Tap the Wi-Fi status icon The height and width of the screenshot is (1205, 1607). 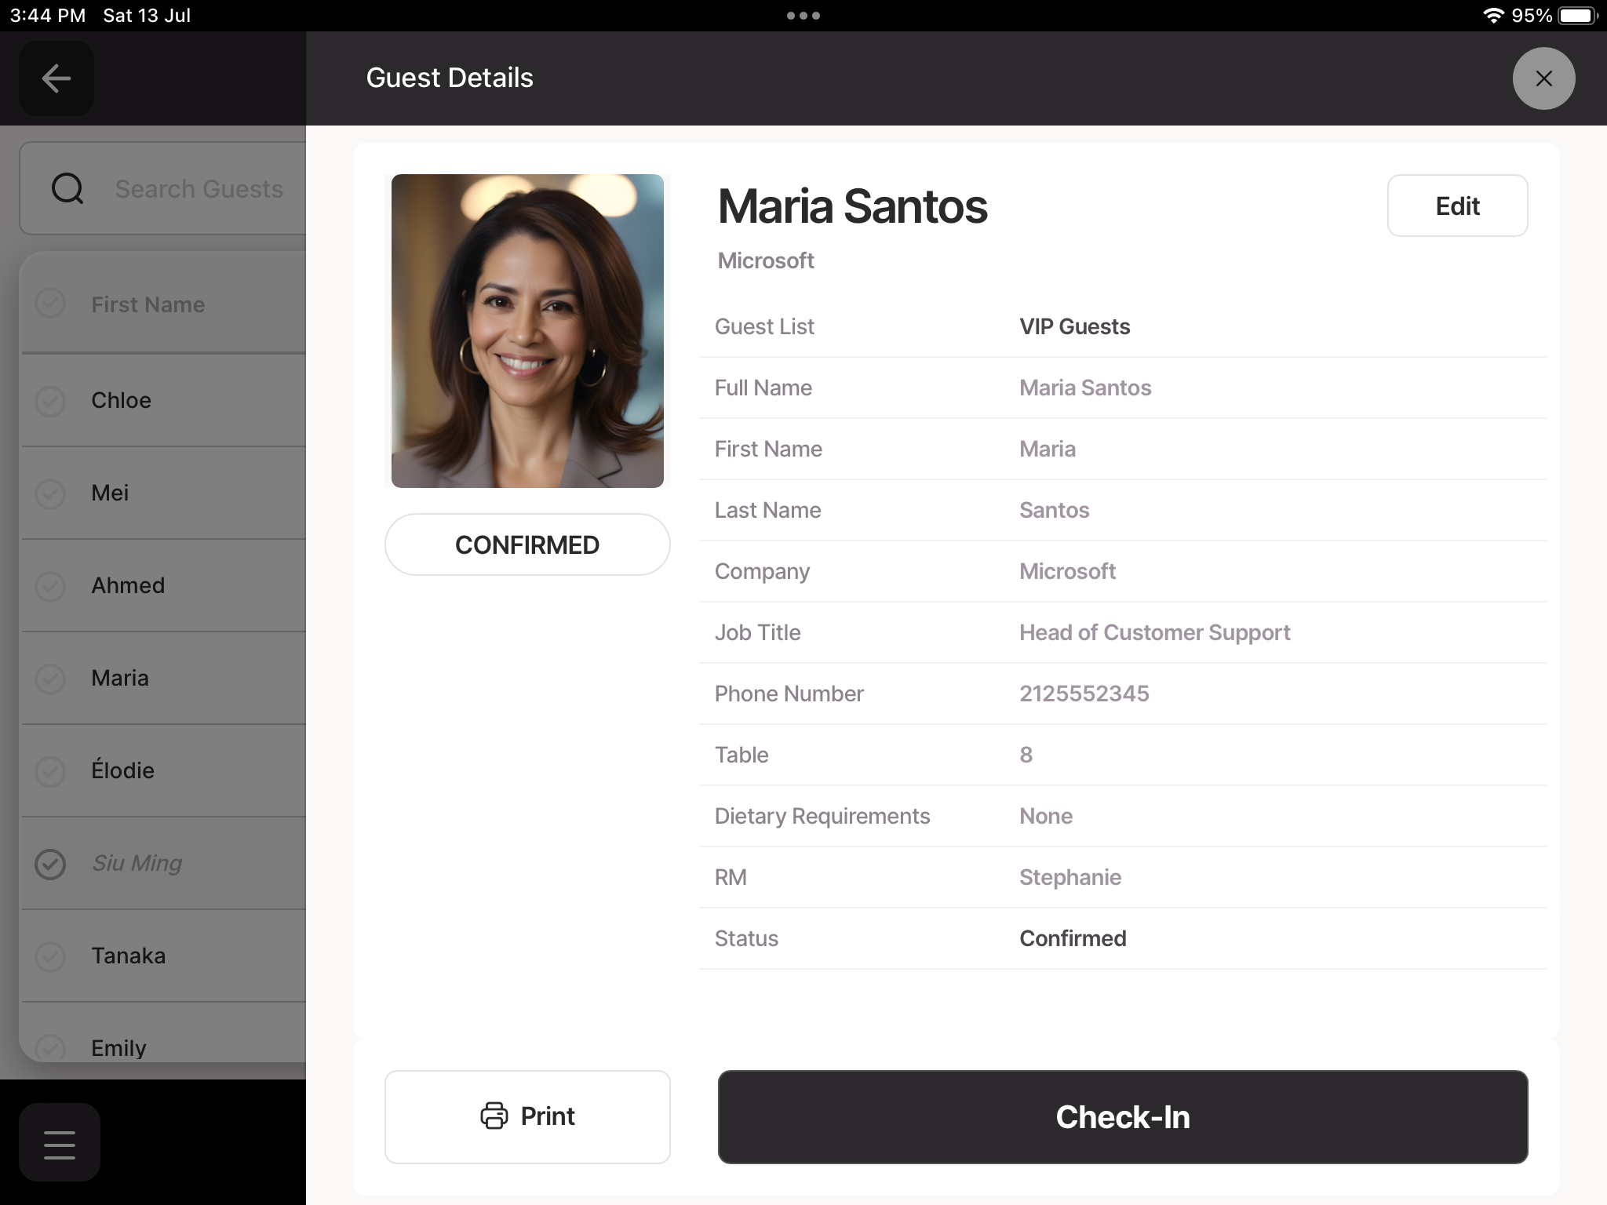point(1492,16)
